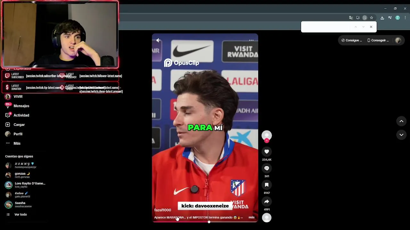Open the profile avatar in the top bar
The width and height of the screenshot is (410, 230).
(398, 40)
